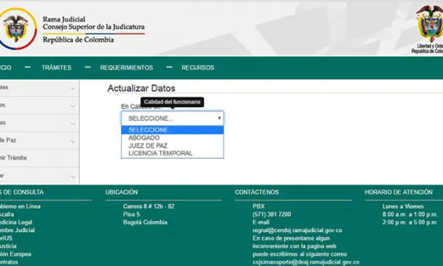Viewport: 443px width, 266px height.
Task: Click the address 'Carrera 8 # 12b - 82'
Action: point(148,206)
